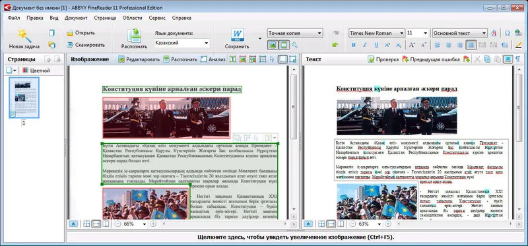Click the Распознать document icon in main toolbar
Screen dimensions: 528x246
tap(134, 36)
